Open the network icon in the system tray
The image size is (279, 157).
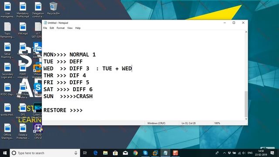[239, 153]
